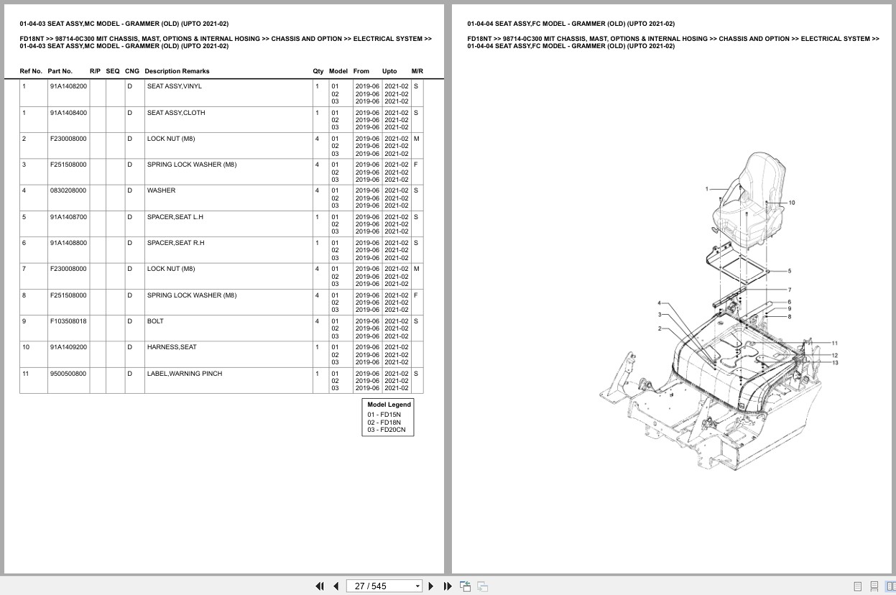Select part number F103508018
The image size is (896, 595).
pos(68,321)
